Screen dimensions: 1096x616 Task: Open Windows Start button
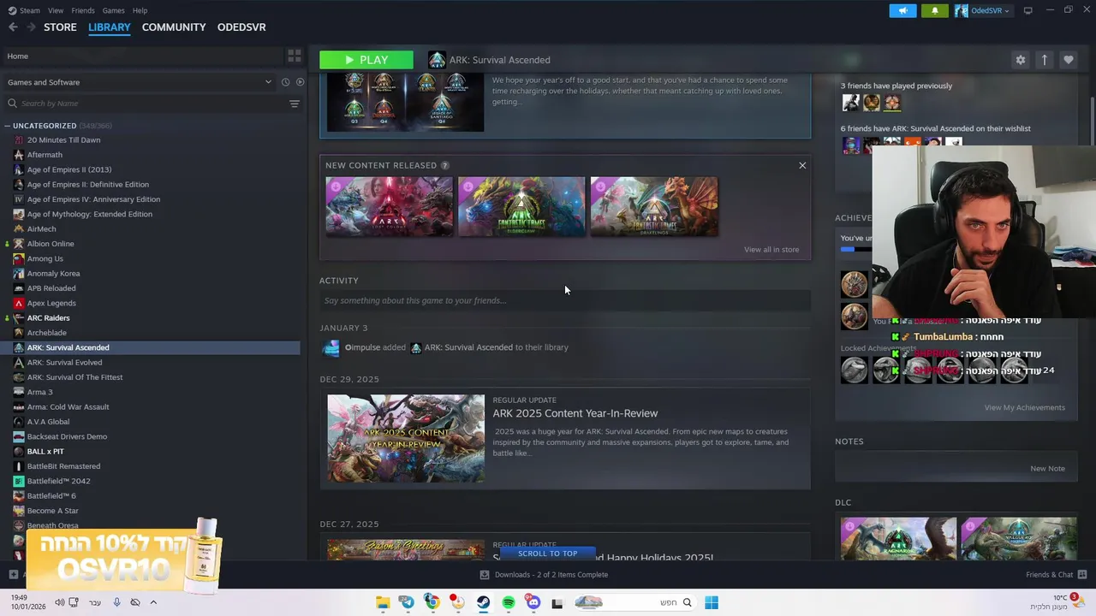(712, 602)
